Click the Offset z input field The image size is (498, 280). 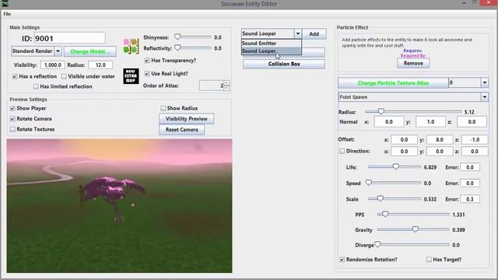(475, 140)
